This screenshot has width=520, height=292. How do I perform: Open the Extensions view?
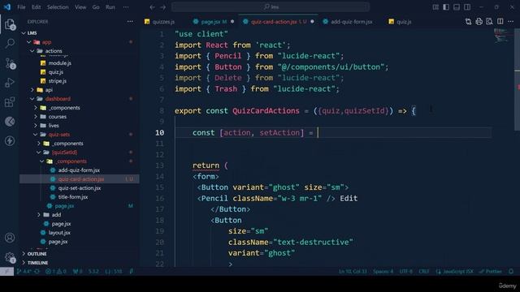(10, 102)
